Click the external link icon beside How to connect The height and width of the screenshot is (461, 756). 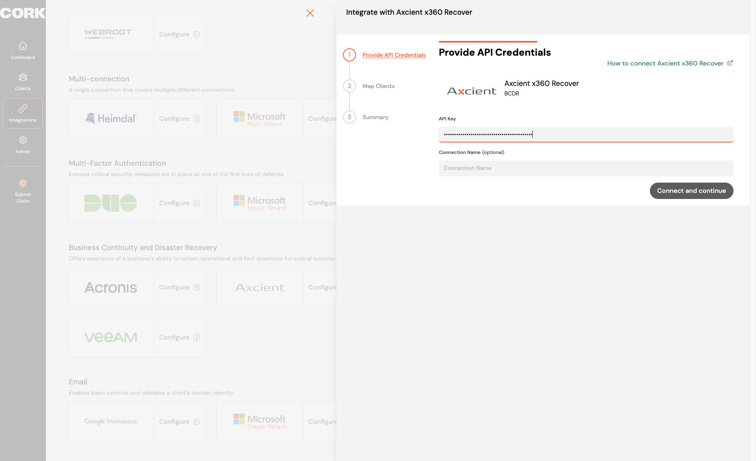tap(730, 63)
